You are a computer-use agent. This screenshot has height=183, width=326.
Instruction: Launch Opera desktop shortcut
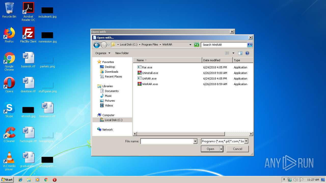click(9, 85)
